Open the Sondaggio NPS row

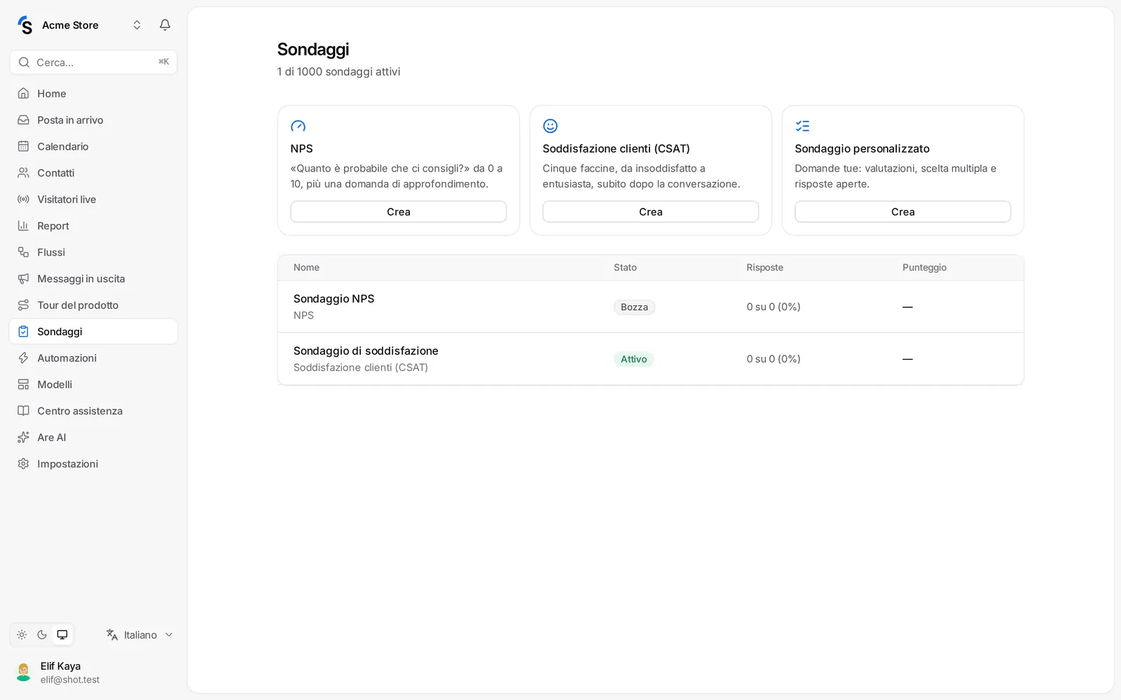click(x=651, y=307)
